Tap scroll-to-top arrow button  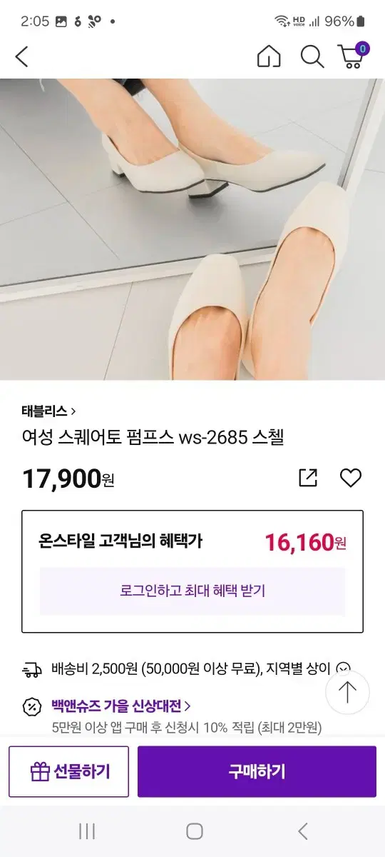click(347, 692)
